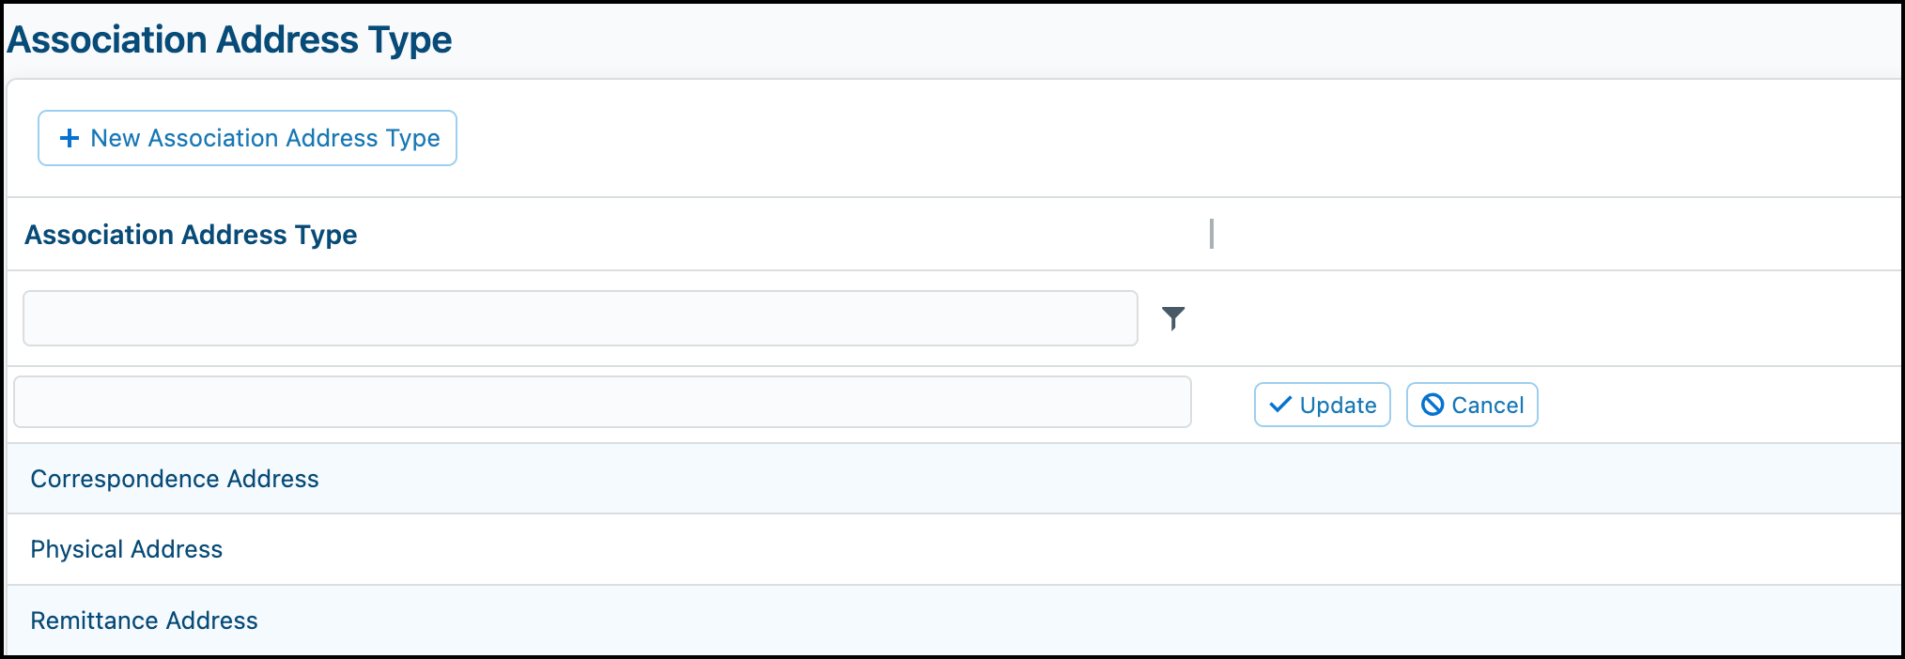Click the ban icon on Cancel

point(1433,405)
